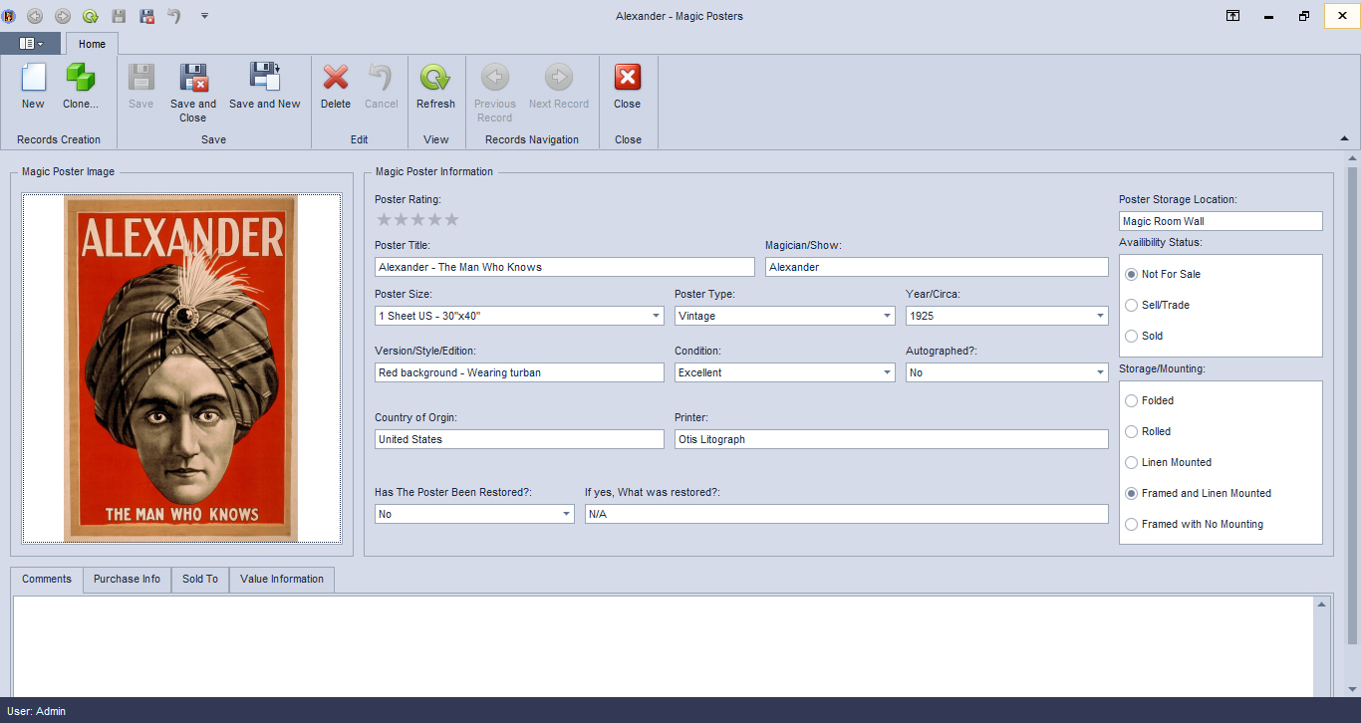Click the What was restored field
This screenshot has height=723, width=1361.
pyautogui.click(x=847, y=514)
